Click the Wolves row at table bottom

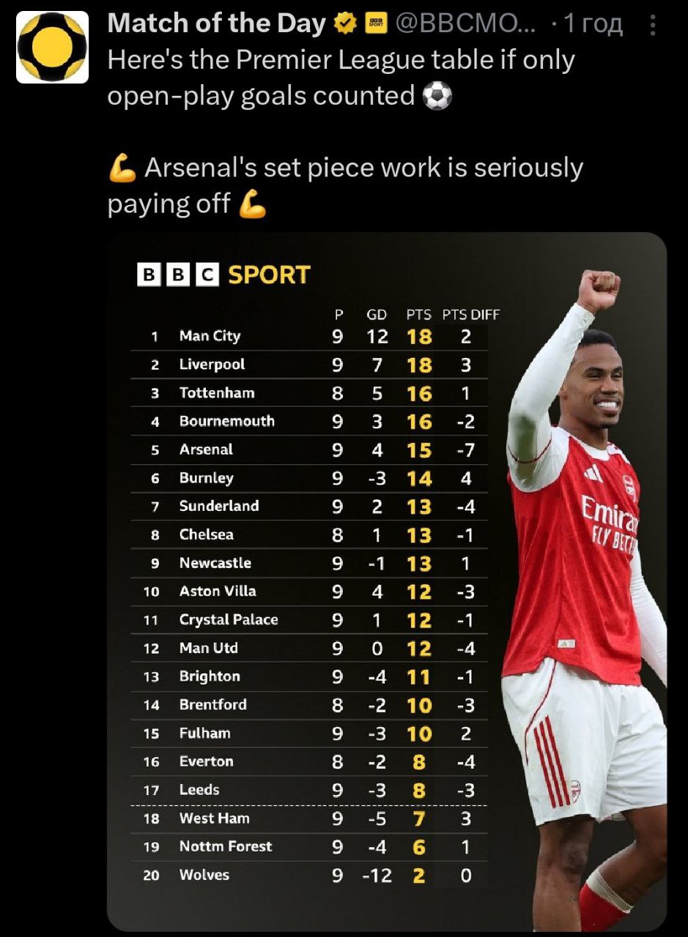coord(308,875)
